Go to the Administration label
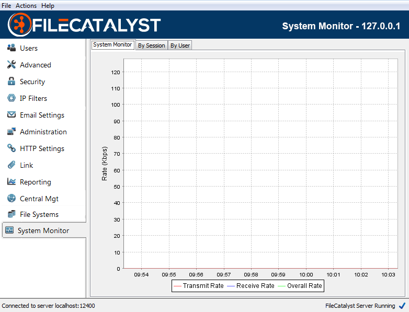This screenshot has height=312, width=409. pos(43,132)
